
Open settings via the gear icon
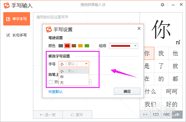pos(163,5)
